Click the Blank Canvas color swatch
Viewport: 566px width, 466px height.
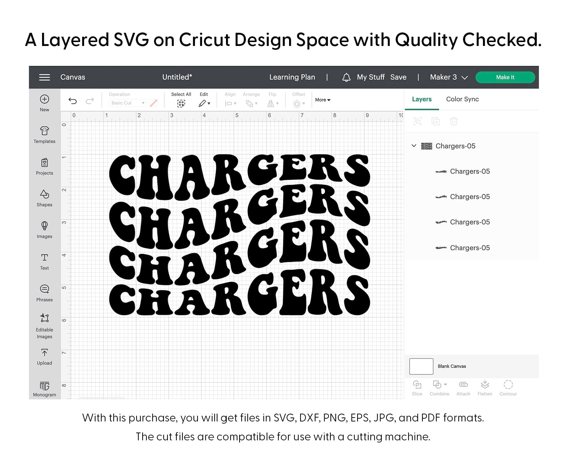[x=421, y=366]
